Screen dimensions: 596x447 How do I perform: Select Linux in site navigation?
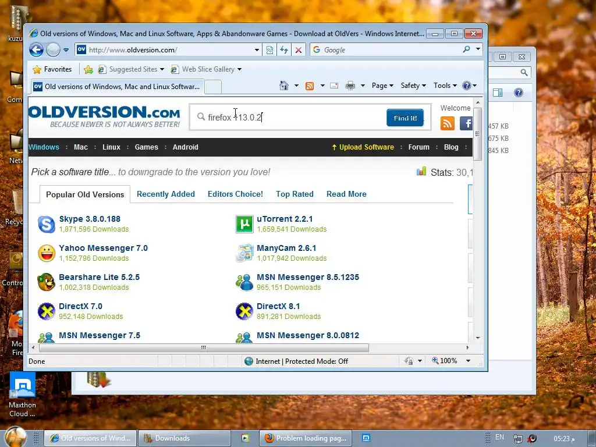pyautogui.click(x=111, y=147)
